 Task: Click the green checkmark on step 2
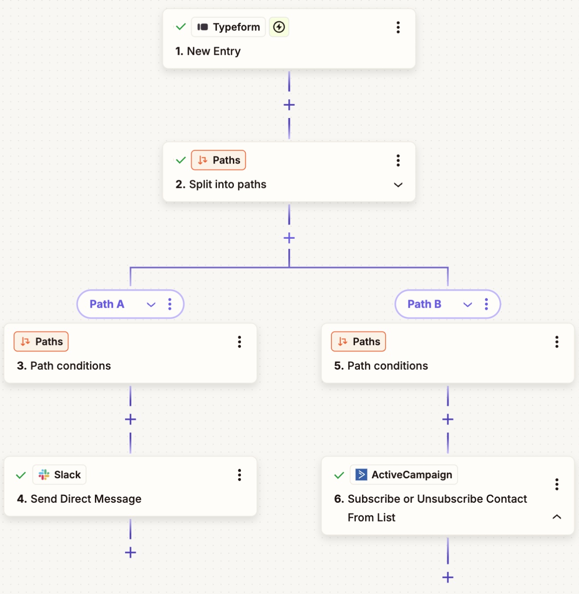180,160
